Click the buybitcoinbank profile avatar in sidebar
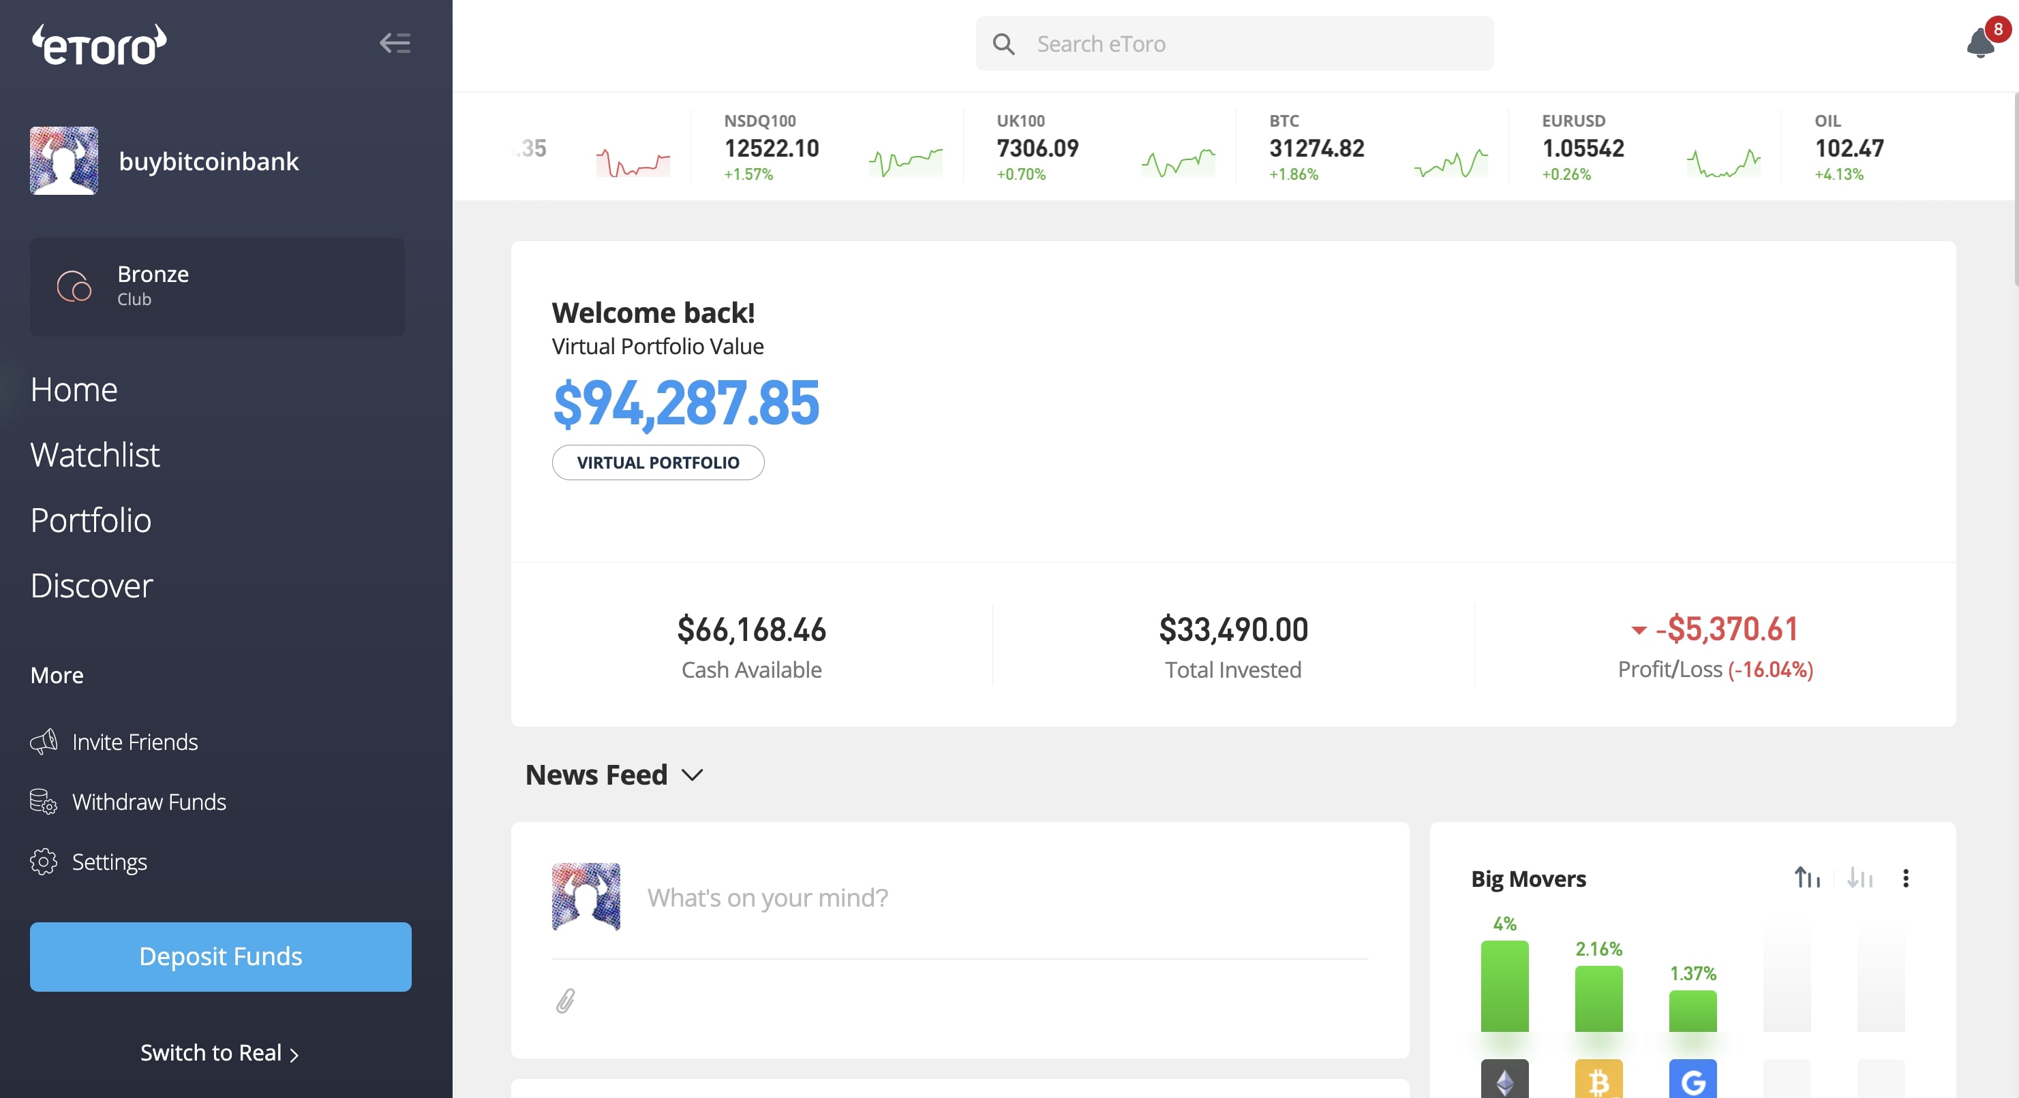The image size is (2019, 1098). point(64,161)
